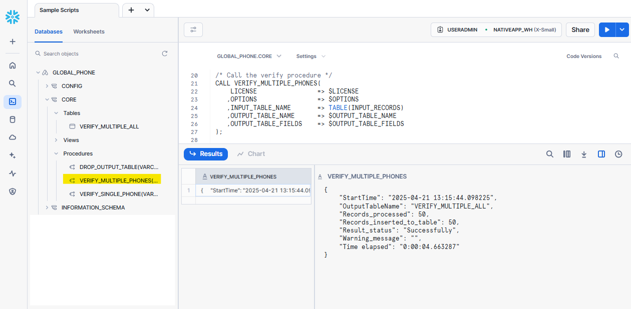The height and width of the screenshot is (309, 631).
Task: Collapse the Tables folder
Action: tap(56, 113)
